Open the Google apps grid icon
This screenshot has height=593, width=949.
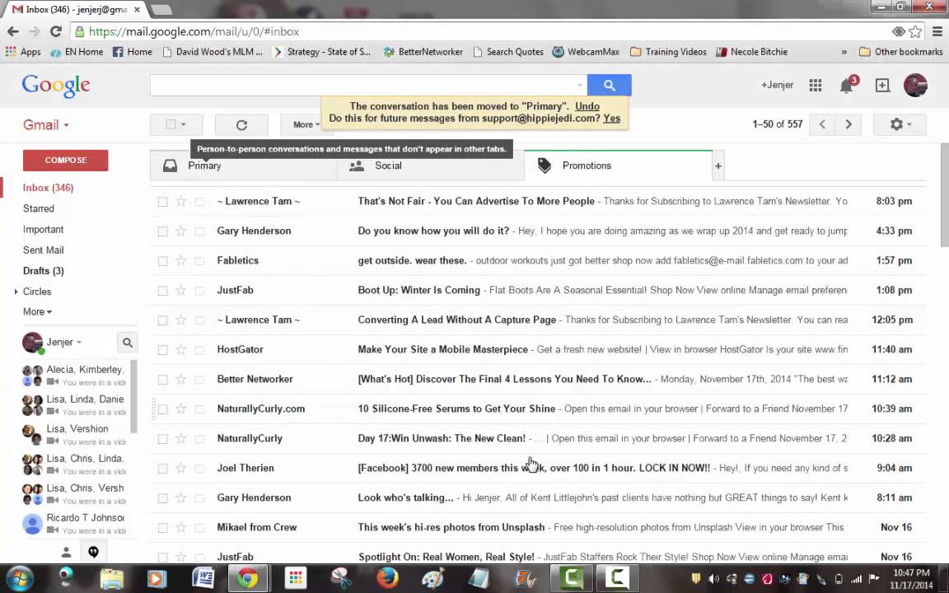(x=816, y=86)
